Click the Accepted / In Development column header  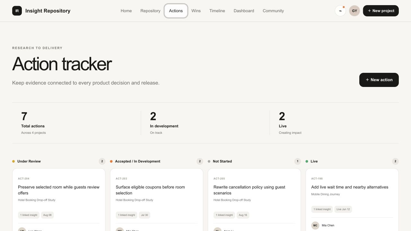coord(138,161)
